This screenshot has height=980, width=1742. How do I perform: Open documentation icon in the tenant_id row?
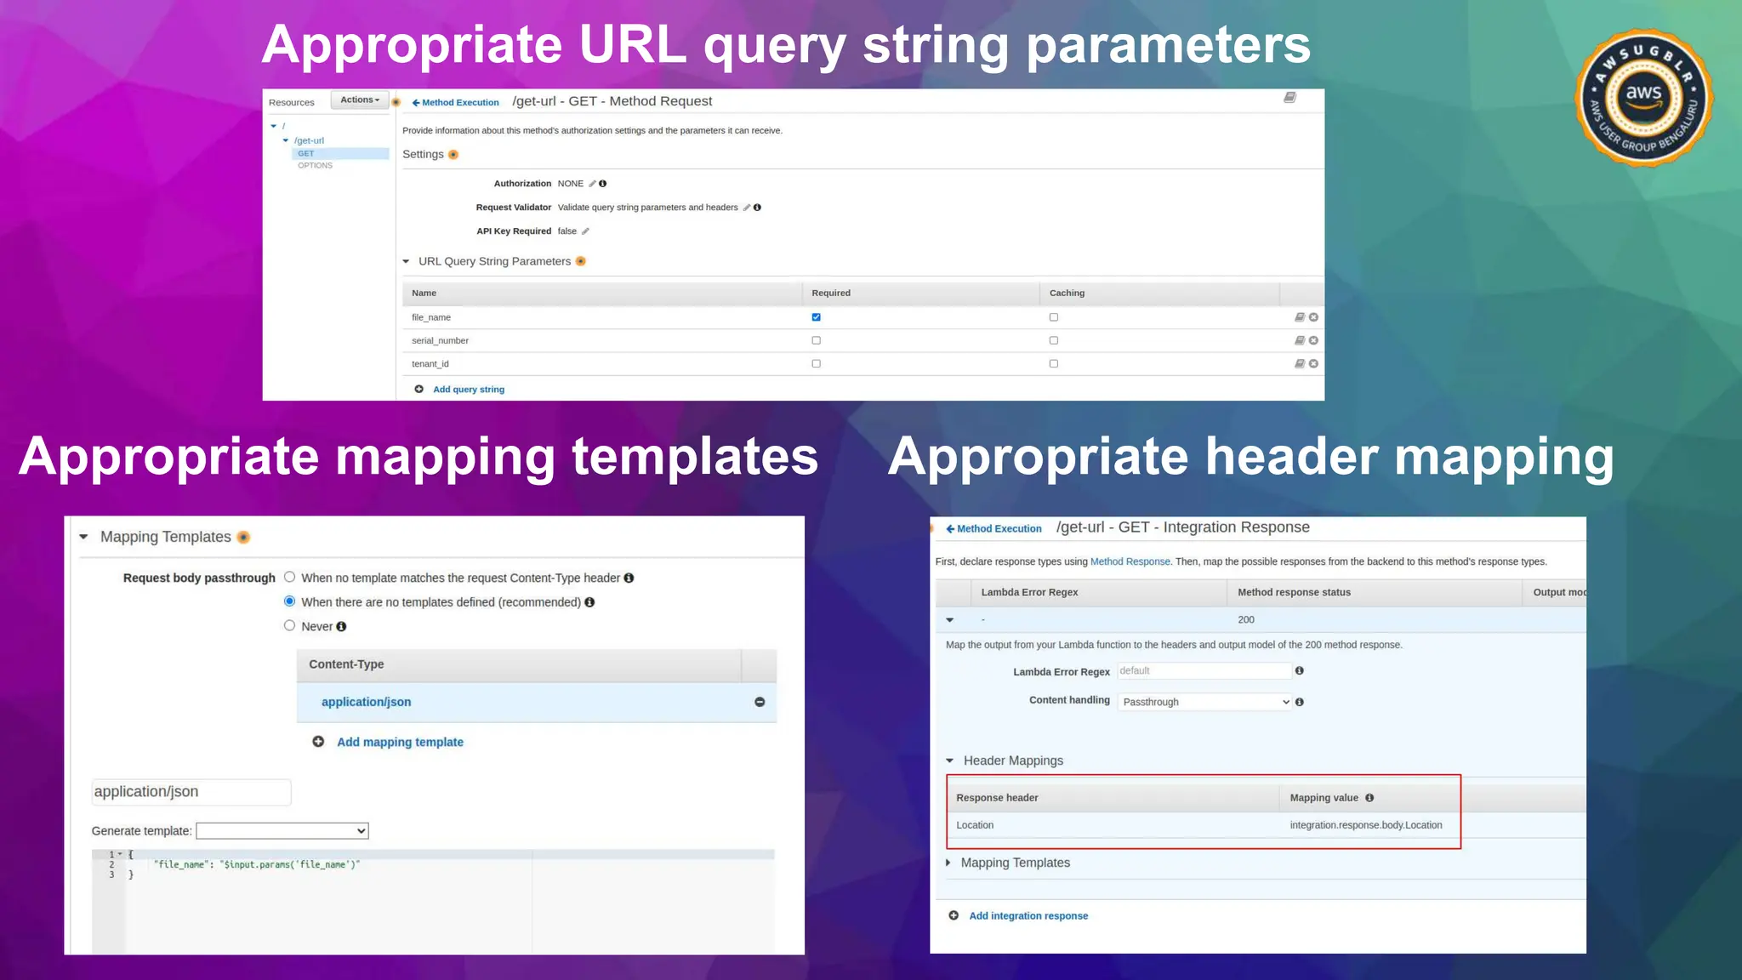click(1300, 363)
